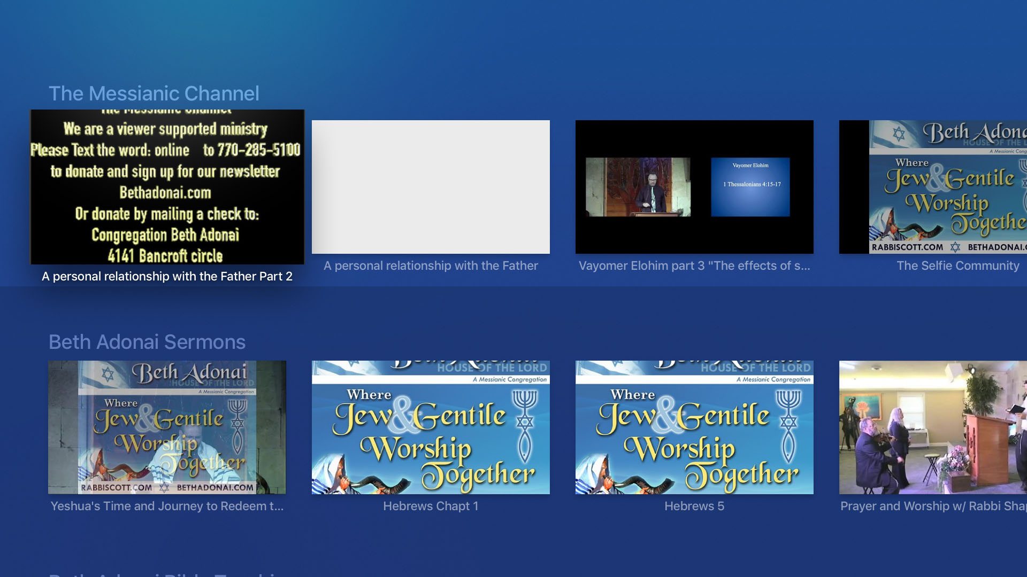Click 'The Messianic Channel' section heading
1027x577 pixels.
point(154,93)
